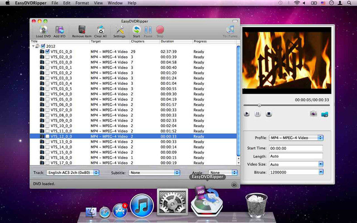The image size is (357, 223).
Task: Open Safari from the Dock
Action: click(x=105, y=213)
